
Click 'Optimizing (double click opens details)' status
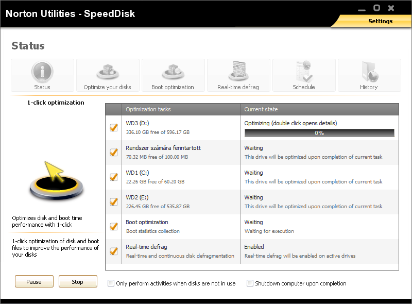point(290,123)
